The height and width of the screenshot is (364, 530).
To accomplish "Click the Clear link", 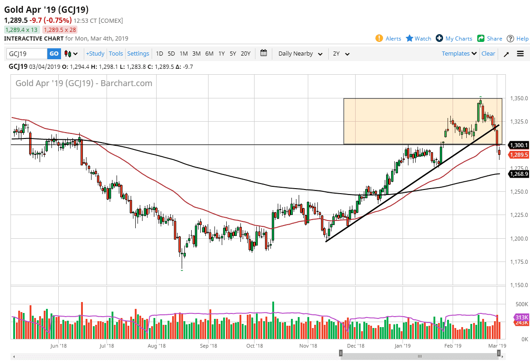I will (488, 53).
